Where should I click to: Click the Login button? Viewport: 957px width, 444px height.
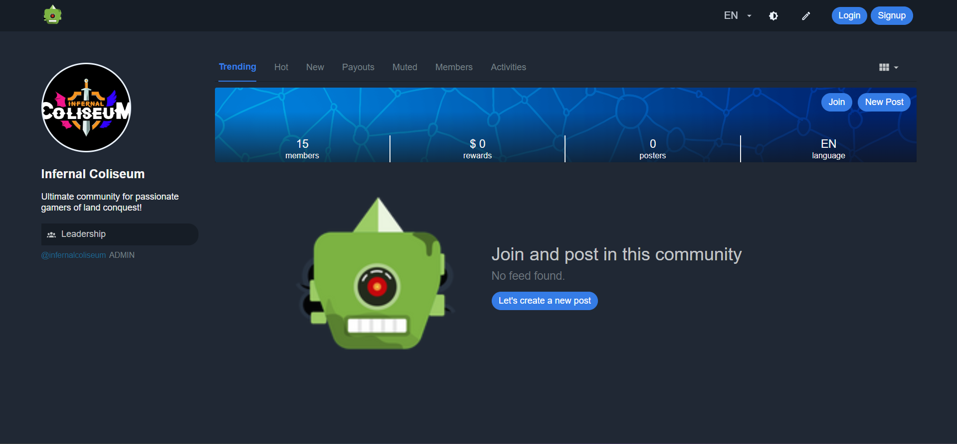(x=849, y=15)
